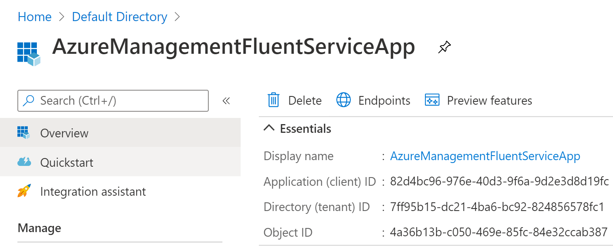Open Default Directory from the breadcrumb
Screen dimensions: 613x247
coord(119,17)
